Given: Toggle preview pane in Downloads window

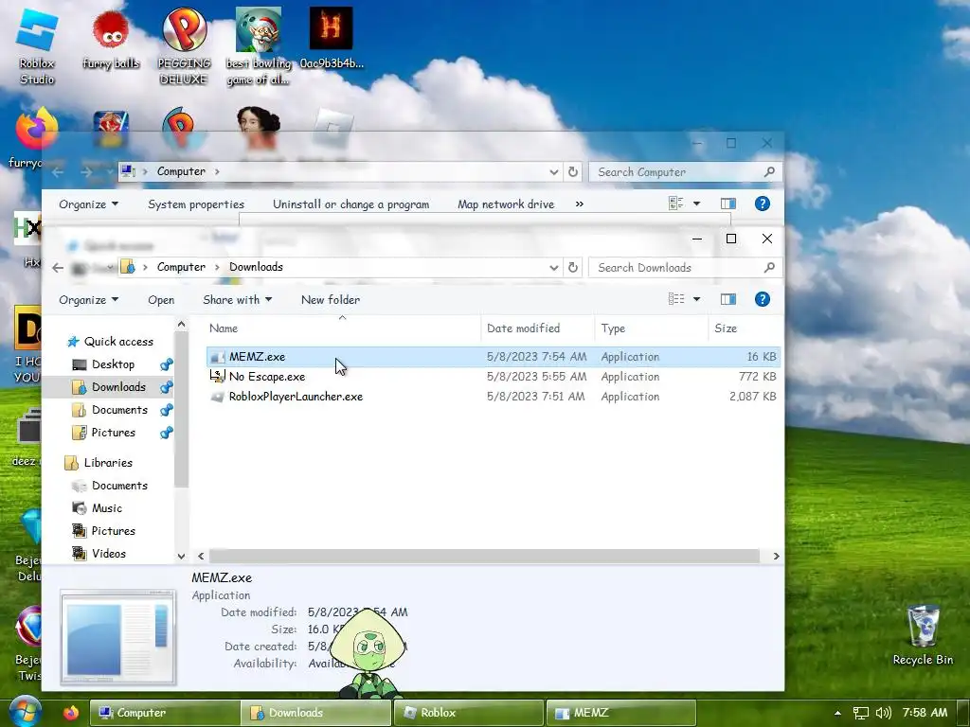Looking at the screenshot, I should pos(728,299).
